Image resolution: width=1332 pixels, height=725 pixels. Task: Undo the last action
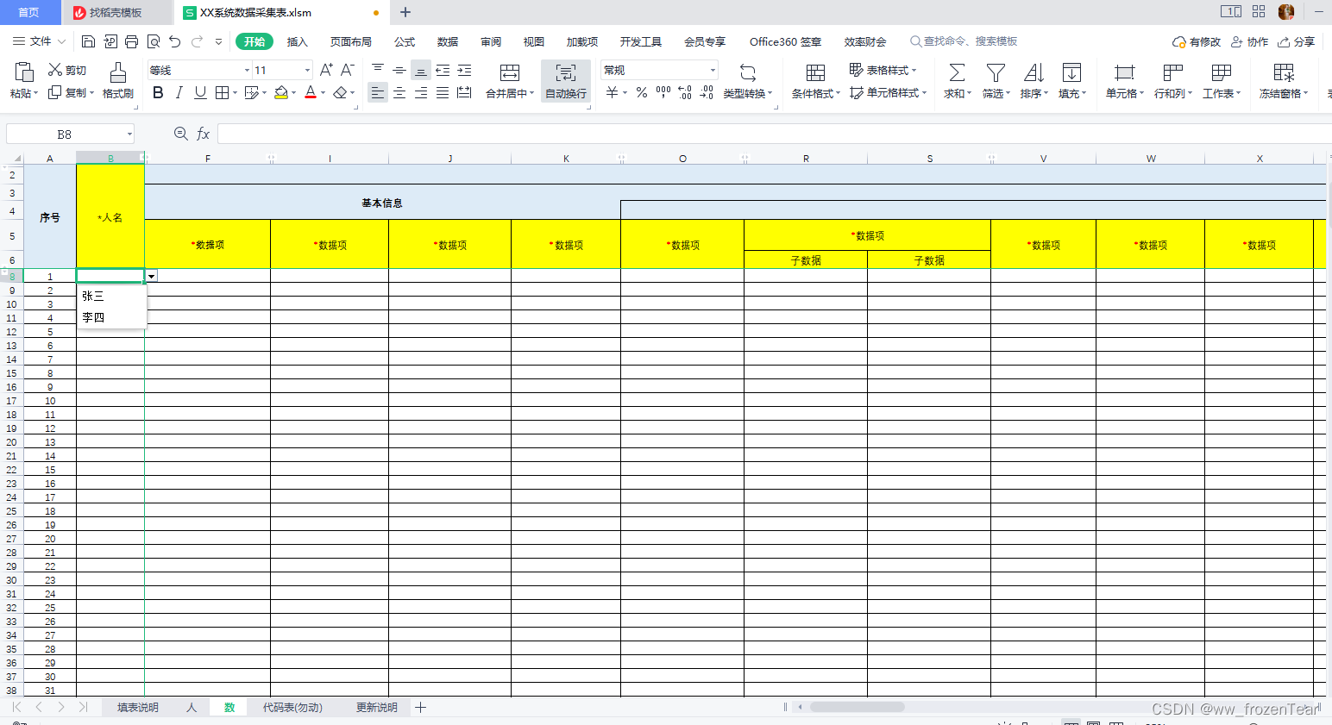point(175,41)
